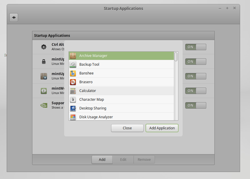Screen dimensions: 250x179
Task: Click the Disk Usage Analyzer icon
Action: click(x=73, y=117)
